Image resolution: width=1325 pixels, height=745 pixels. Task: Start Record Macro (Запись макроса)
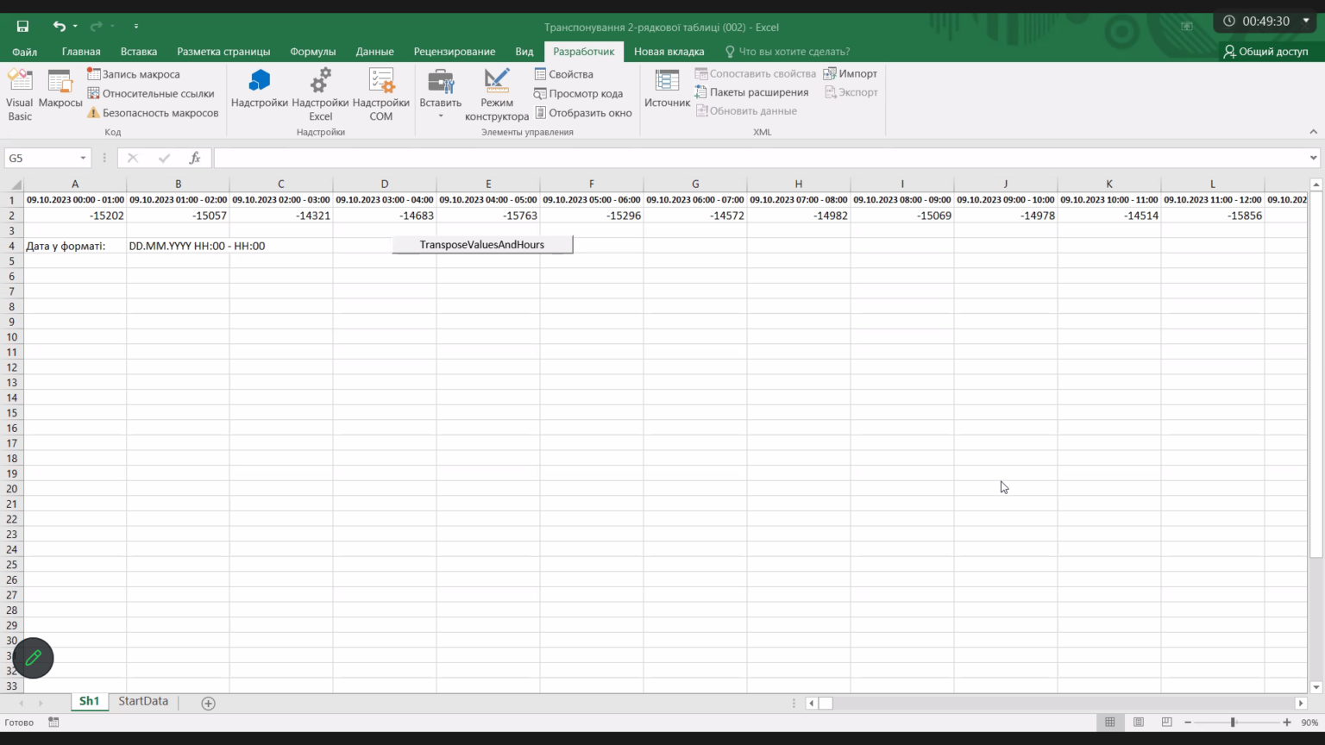coord(134,74)
